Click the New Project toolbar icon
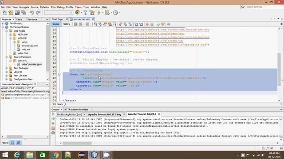 (x=11, y=13)
